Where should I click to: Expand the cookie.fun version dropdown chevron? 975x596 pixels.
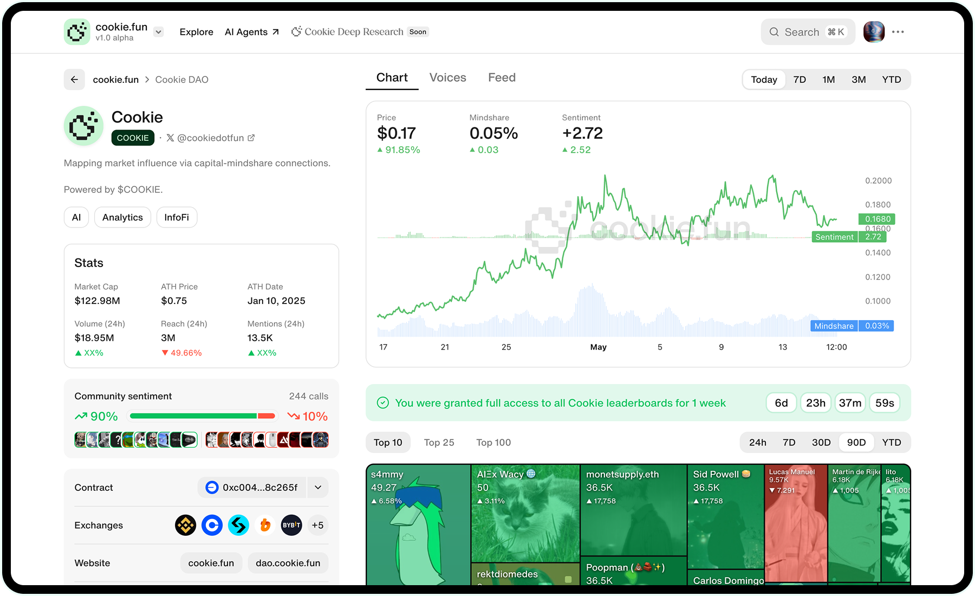[159, 32]
